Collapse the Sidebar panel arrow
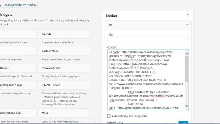220x124 pixels. coord(188,15)
